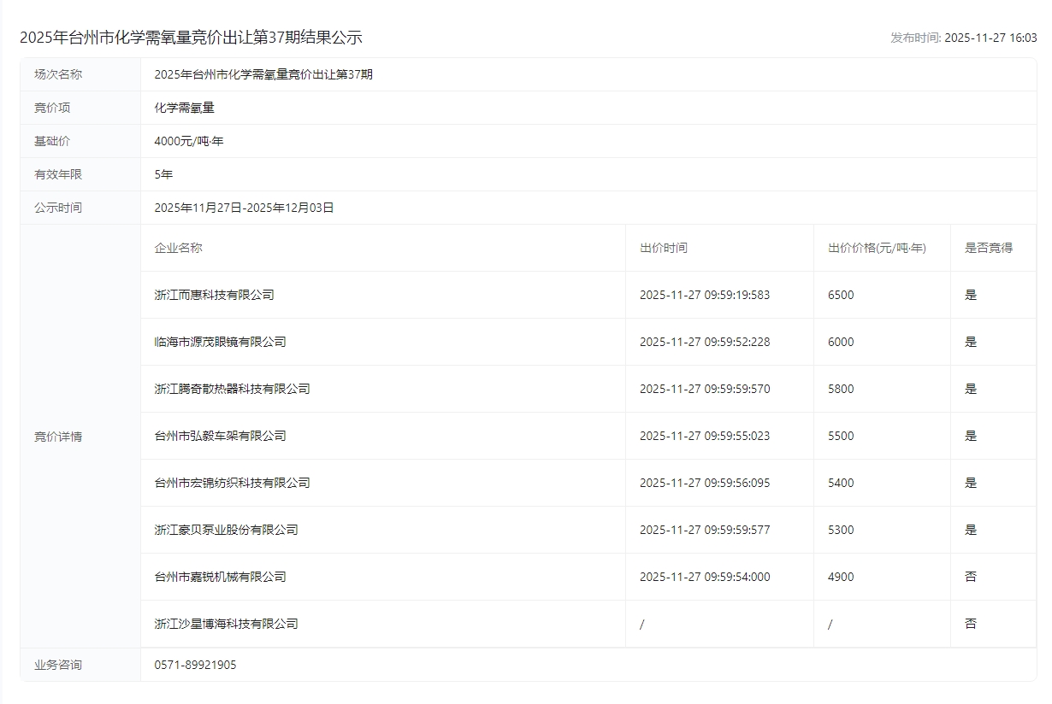Click 台州市弘毅车架有限公司 in the table
Viewport: 1052px width, 704px height.
pyautogui.click(x=220, y=436)
